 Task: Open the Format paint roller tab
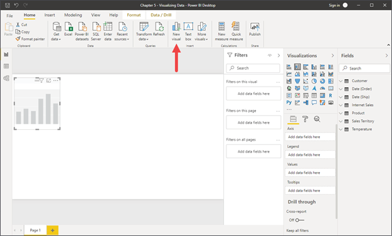click(x=305, y=119)
